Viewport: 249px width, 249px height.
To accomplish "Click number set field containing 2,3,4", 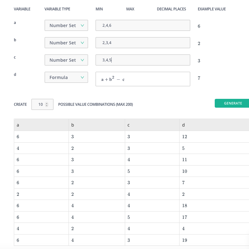I will pyautogui.click(x=143, y=42).
